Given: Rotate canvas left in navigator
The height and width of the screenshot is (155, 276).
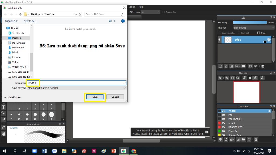Looking at the screenshot, I should coord(245,78).
